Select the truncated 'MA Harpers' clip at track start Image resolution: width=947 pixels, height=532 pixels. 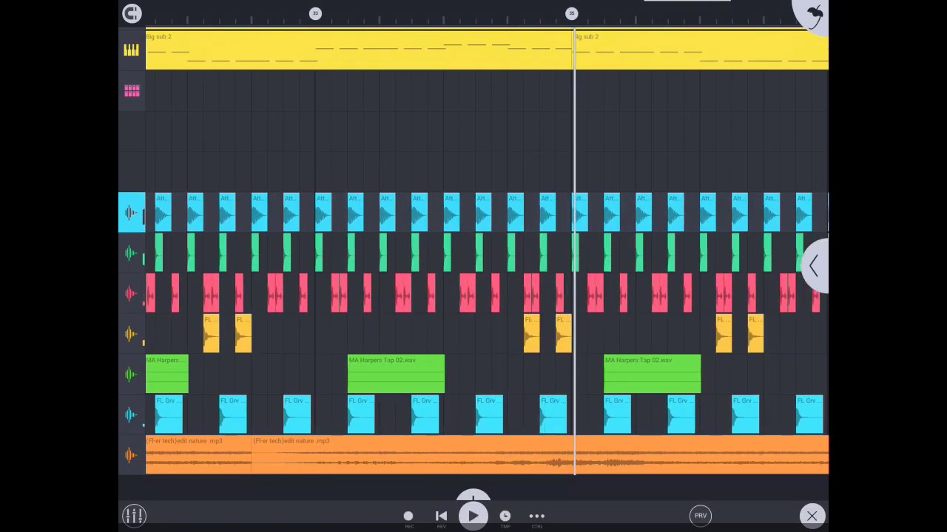tap(167, 374)
